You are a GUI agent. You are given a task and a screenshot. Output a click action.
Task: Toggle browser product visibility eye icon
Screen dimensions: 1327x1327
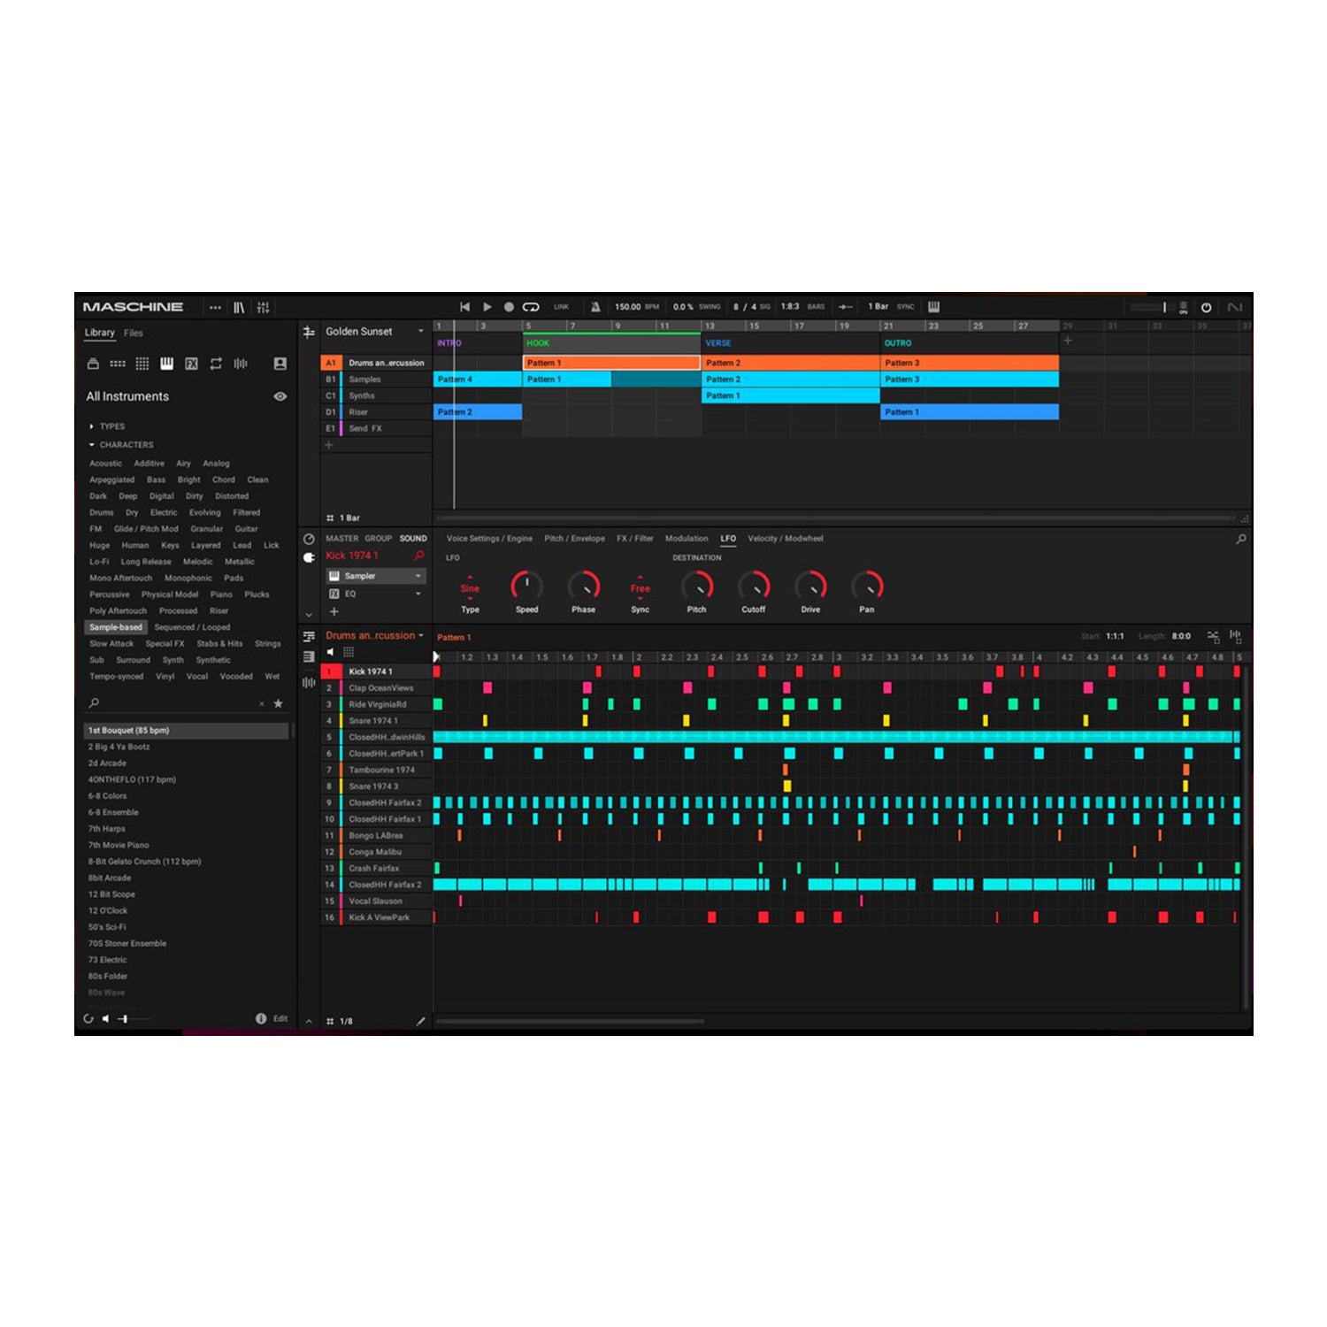(280, 396)
